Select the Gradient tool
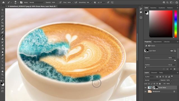The width and height of the screenshot is (179, 101). click(3, 49)
